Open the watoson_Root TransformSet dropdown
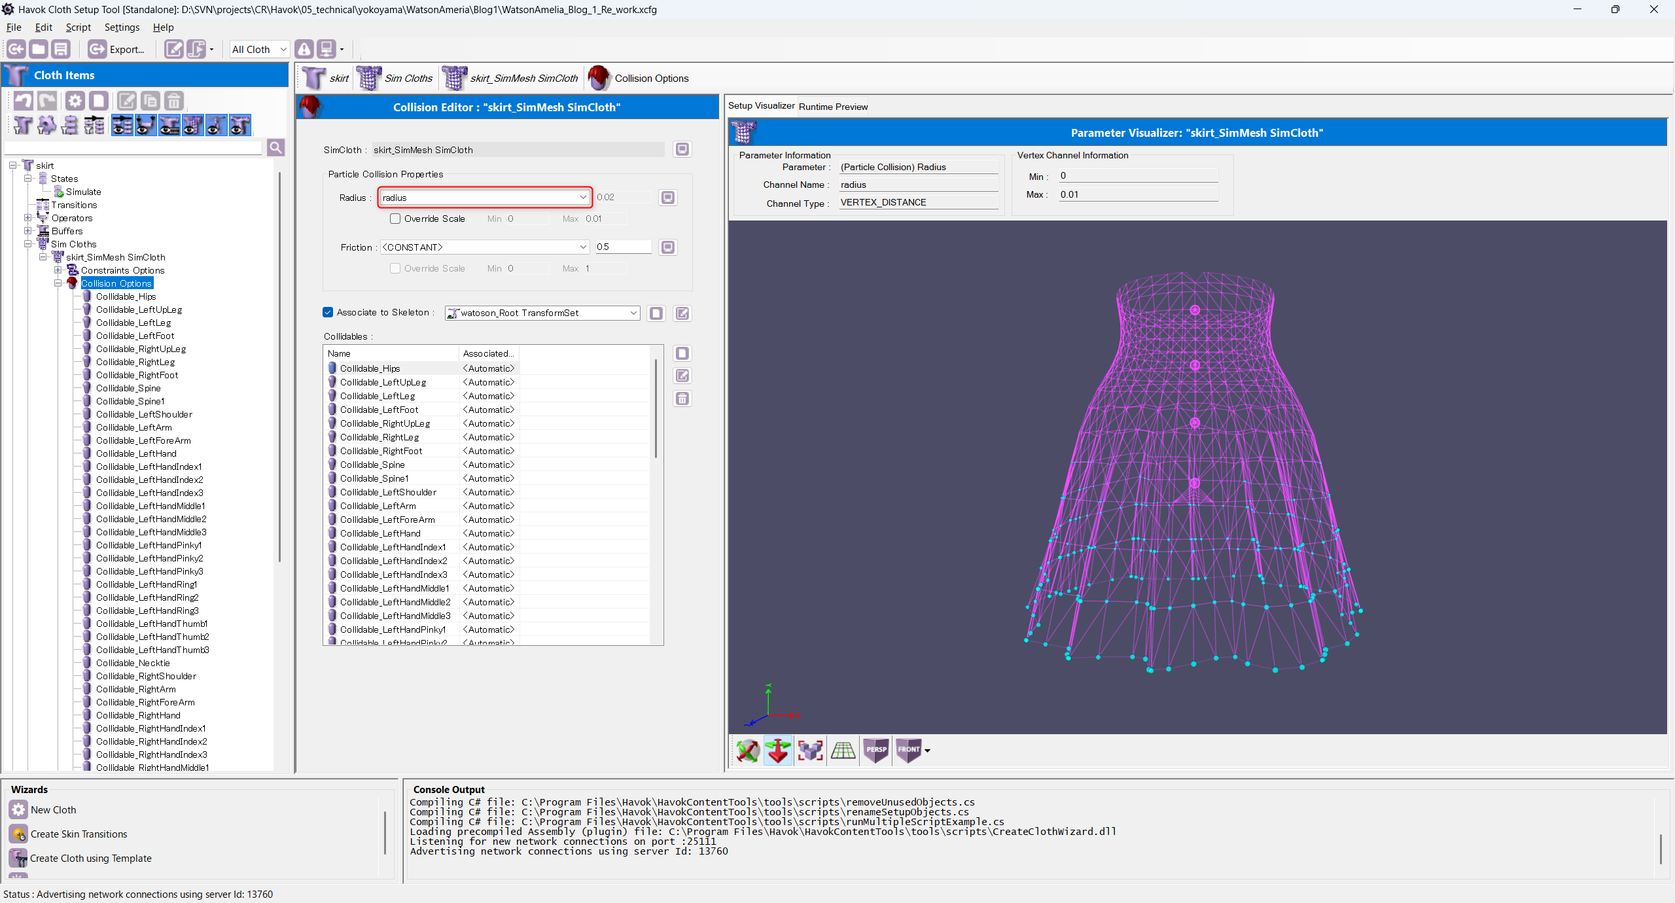This screenshot has width=1675, height=903. click(542, 313)
